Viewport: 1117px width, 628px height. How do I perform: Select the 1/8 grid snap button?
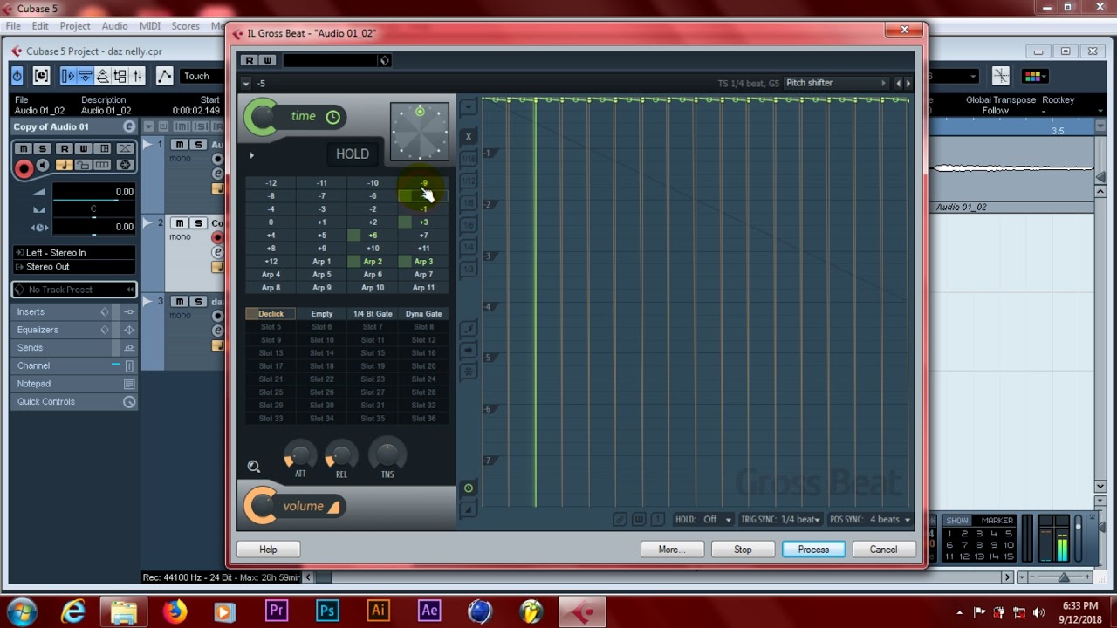[x=469, y=203]
